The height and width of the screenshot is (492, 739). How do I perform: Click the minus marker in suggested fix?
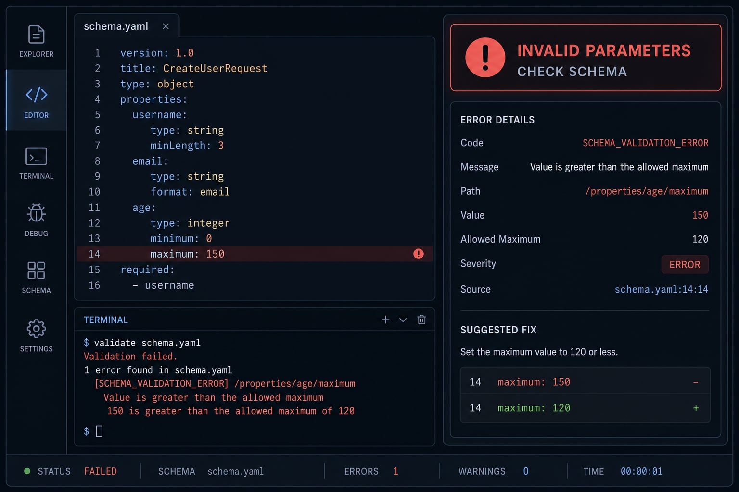696,382
